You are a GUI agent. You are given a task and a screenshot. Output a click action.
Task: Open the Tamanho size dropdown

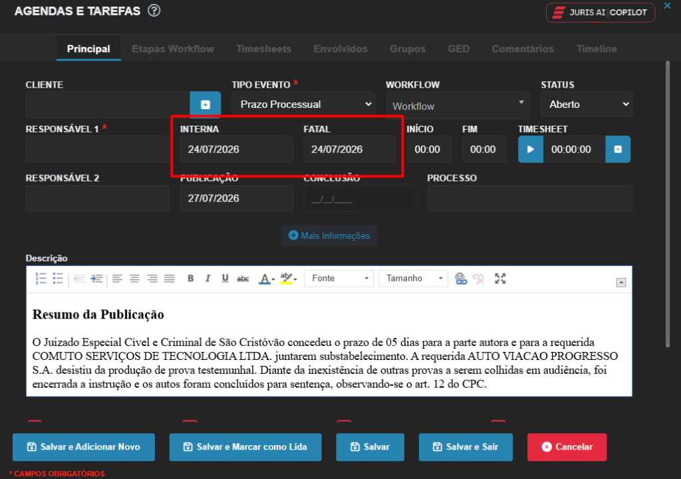click(x=413, y=278)
